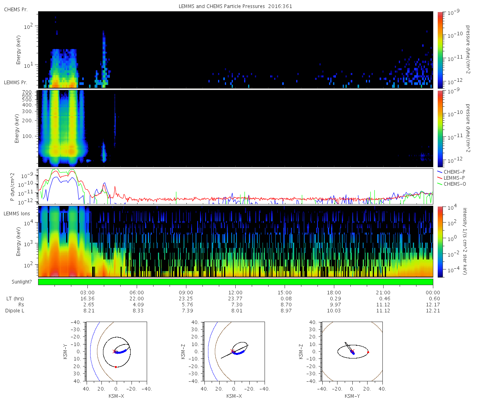Click the 21:00 time axis tick label

tap(384, 292)
